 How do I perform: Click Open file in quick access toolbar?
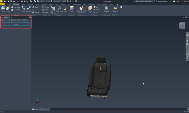pyautogui.click(x=8, y=1)
